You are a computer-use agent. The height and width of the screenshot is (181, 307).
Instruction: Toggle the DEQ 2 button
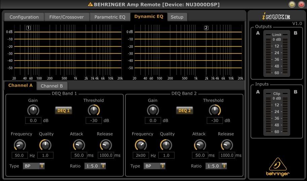coord(184,110)
